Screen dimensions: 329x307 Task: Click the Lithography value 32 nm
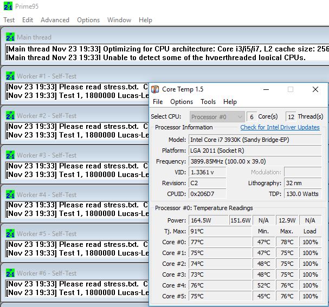click(303, 183)
